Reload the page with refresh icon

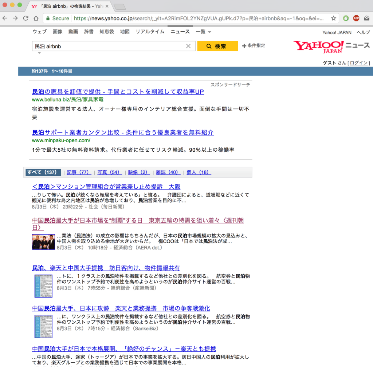(25, 18)
